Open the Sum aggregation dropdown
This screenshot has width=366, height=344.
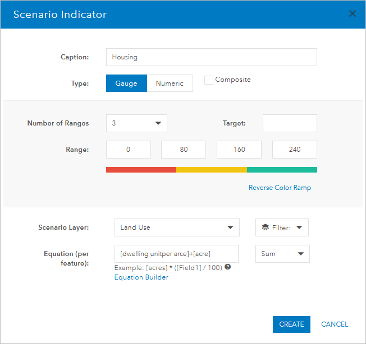click(x=282, y=254)
